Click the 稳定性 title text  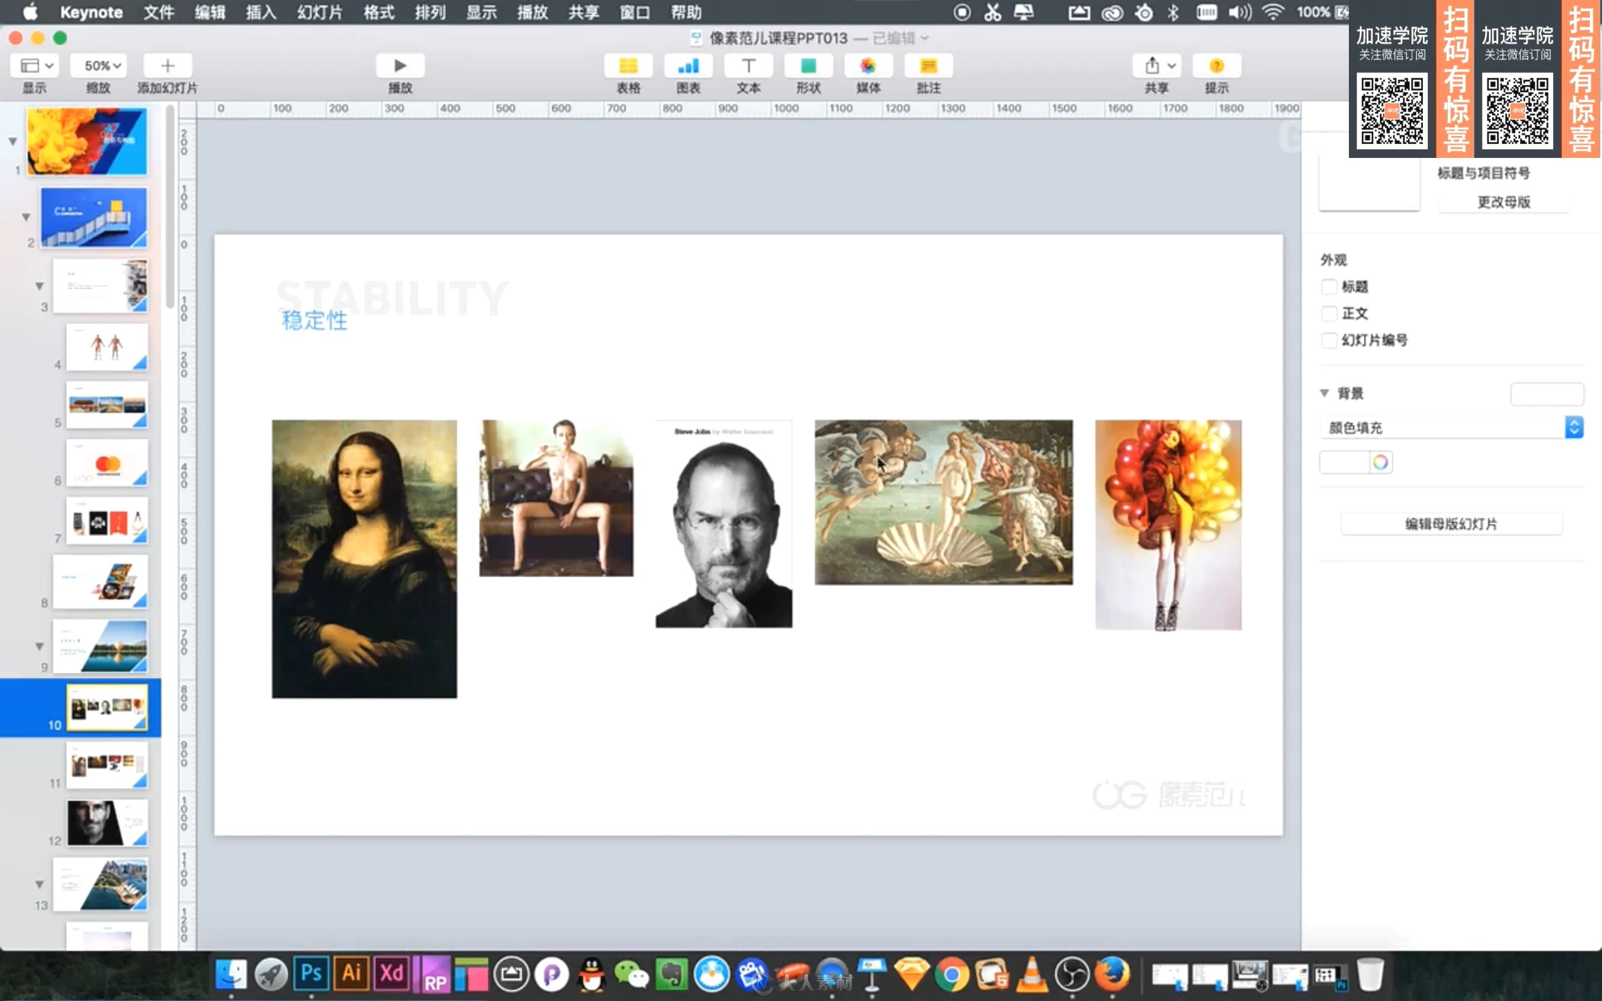[314, 320]
